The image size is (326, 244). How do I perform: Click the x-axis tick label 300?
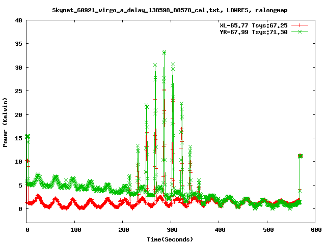click(172, 230)
